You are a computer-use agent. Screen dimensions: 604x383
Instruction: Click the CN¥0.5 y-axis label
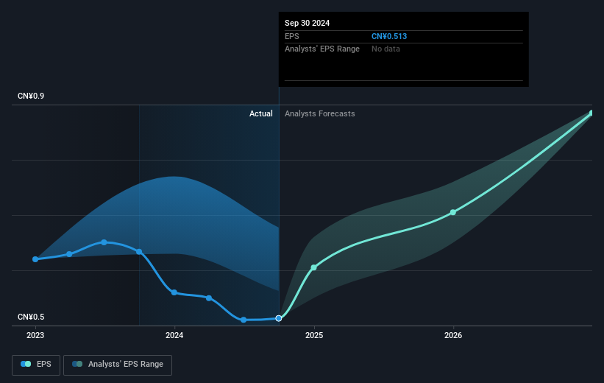point(31,317)
